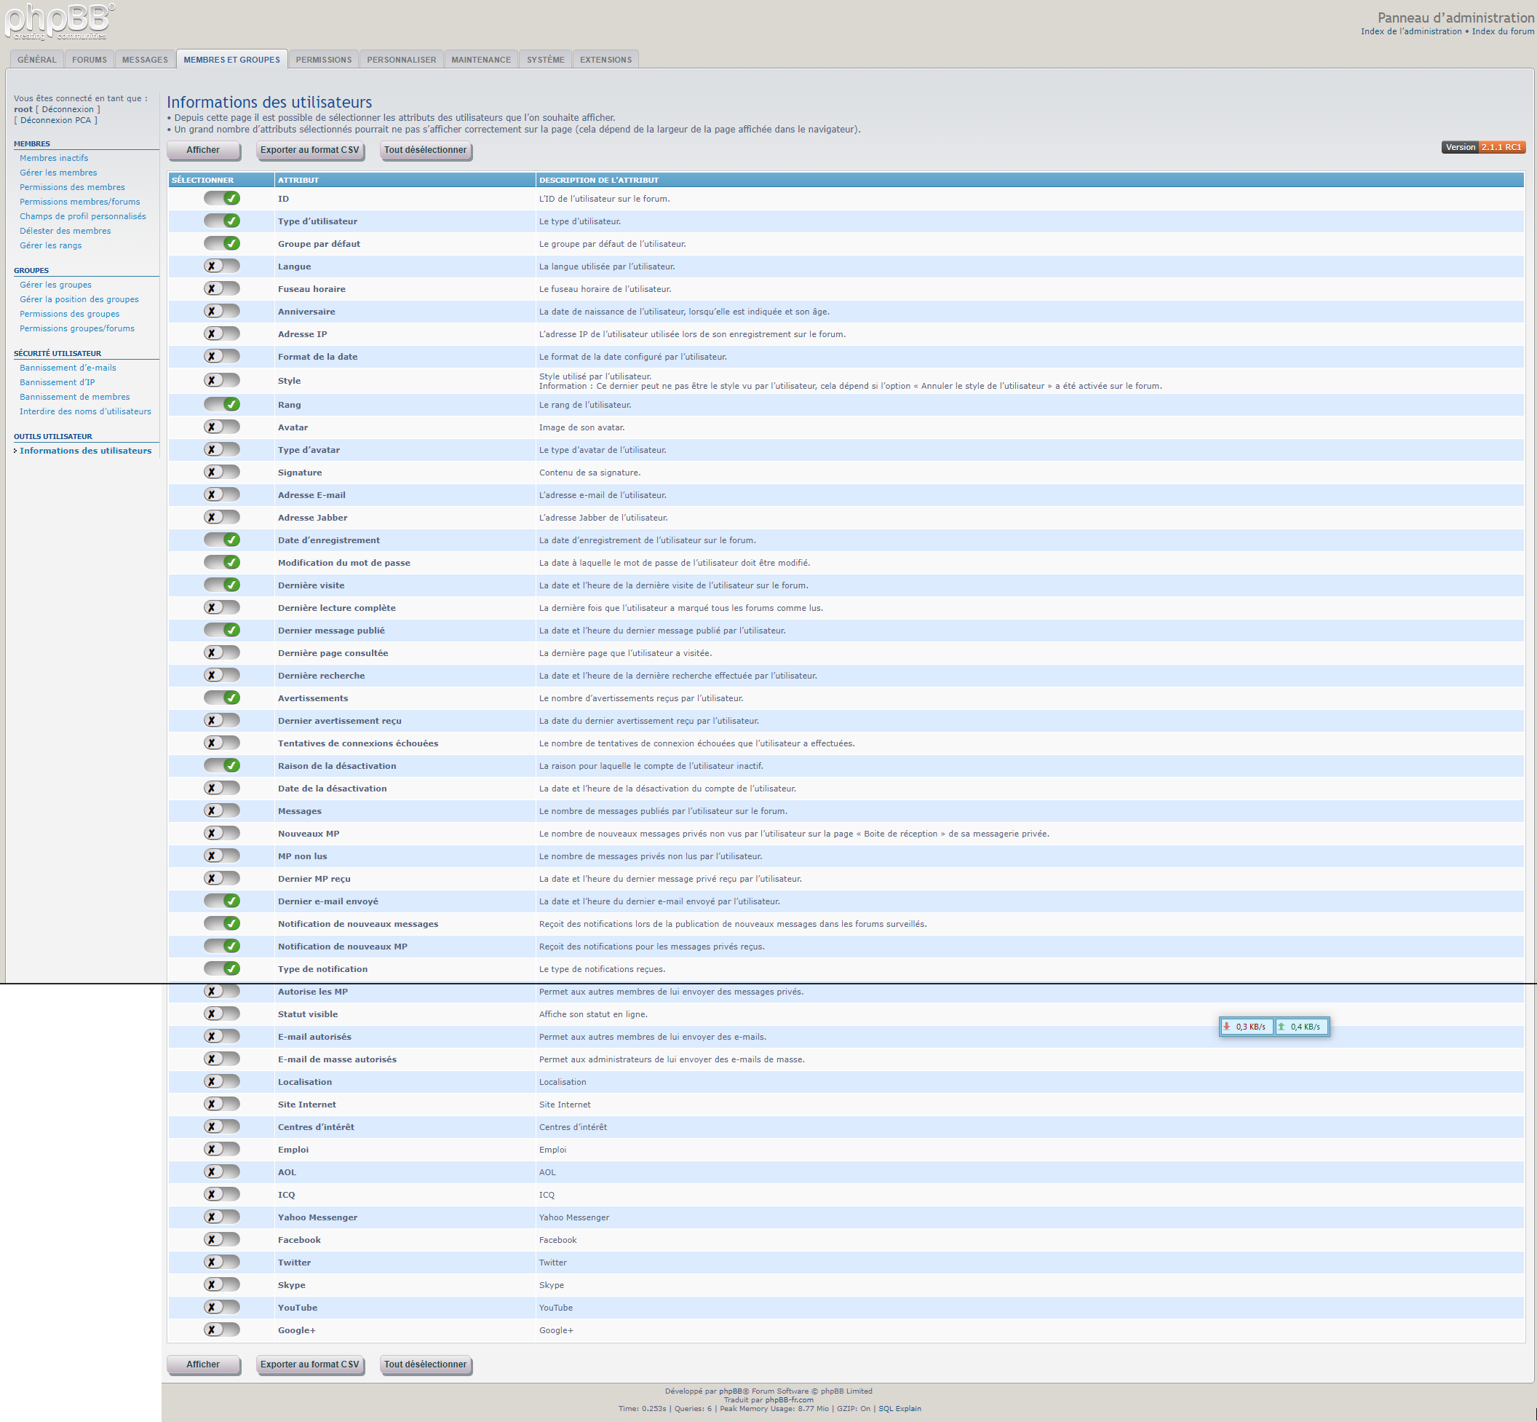This screenshot has width=1537, height=1422.
Task: Open the Permissions tab
Action: (323, 60)
